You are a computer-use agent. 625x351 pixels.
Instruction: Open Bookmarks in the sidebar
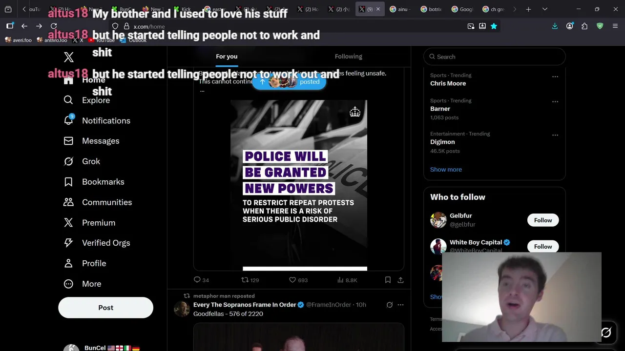94,182
